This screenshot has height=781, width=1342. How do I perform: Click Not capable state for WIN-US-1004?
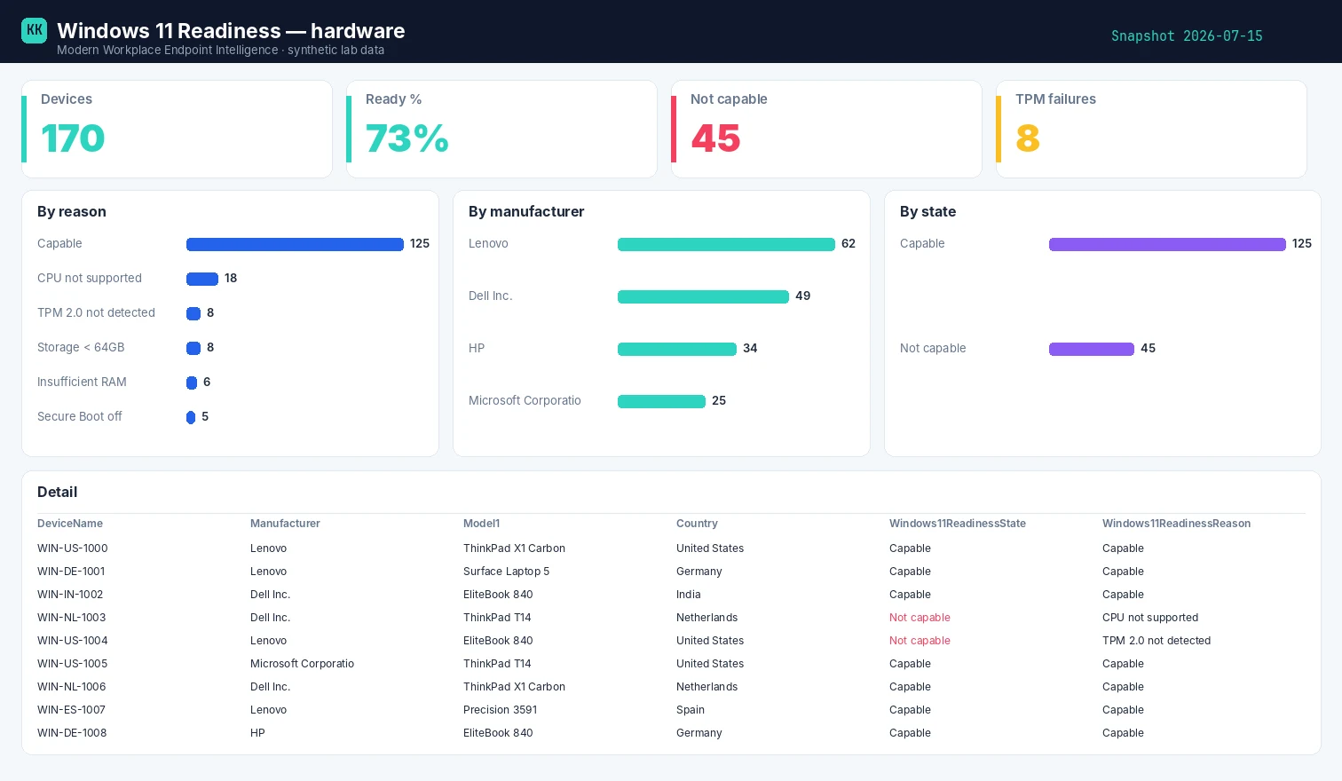(x=920, y=641)
